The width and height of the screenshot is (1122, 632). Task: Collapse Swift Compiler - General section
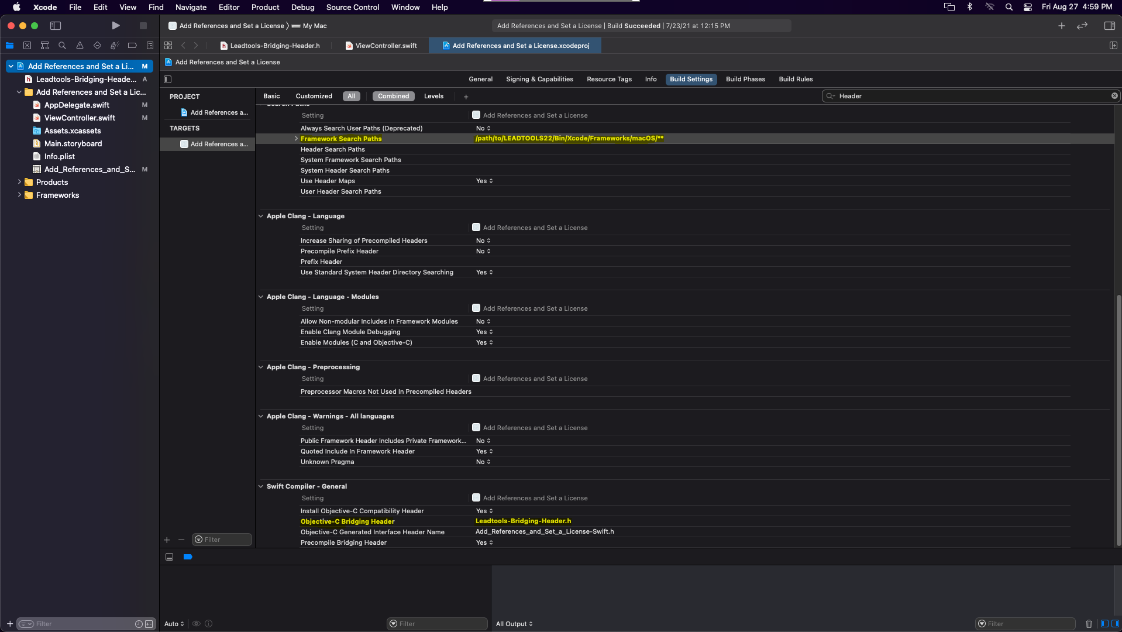tap(261, 486)
